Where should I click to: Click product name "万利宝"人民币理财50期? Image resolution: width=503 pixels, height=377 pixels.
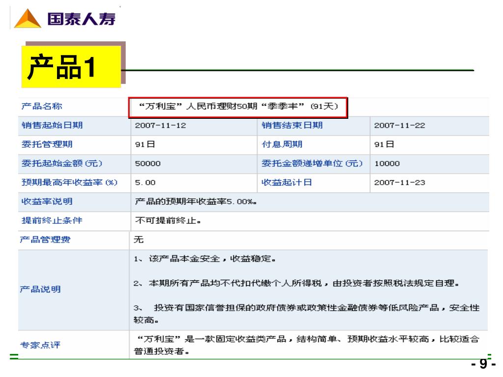tap(238, 107)
